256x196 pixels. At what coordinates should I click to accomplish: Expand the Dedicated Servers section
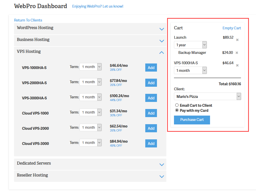pos(162,165)
